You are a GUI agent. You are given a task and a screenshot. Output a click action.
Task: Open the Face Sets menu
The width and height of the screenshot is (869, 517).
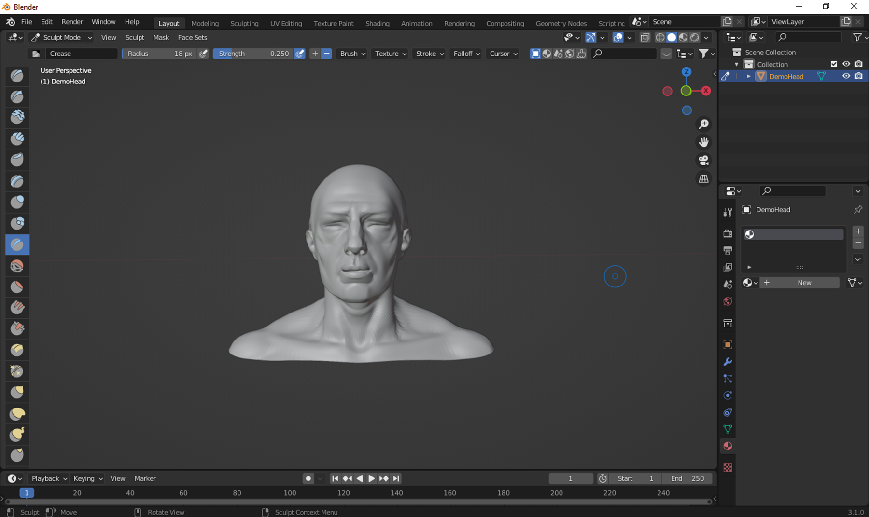click(192, 37)
